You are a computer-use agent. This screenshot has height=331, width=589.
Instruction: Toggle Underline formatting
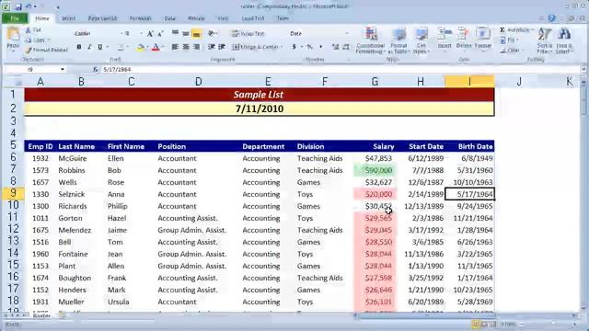coord(100,47)
